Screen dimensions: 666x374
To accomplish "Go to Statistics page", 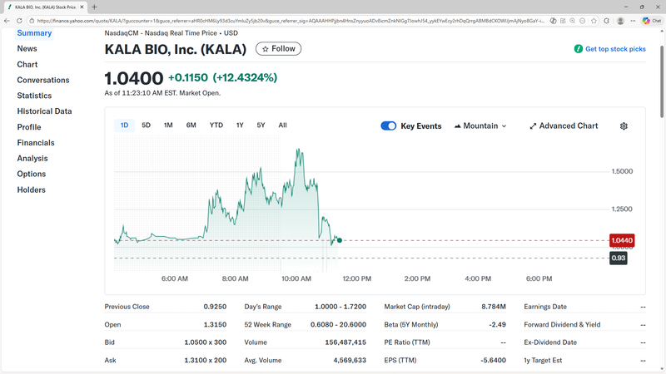I will tap(34, 96).
